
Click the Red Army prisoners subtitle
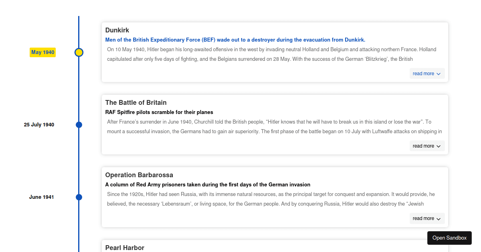[208, 185]
